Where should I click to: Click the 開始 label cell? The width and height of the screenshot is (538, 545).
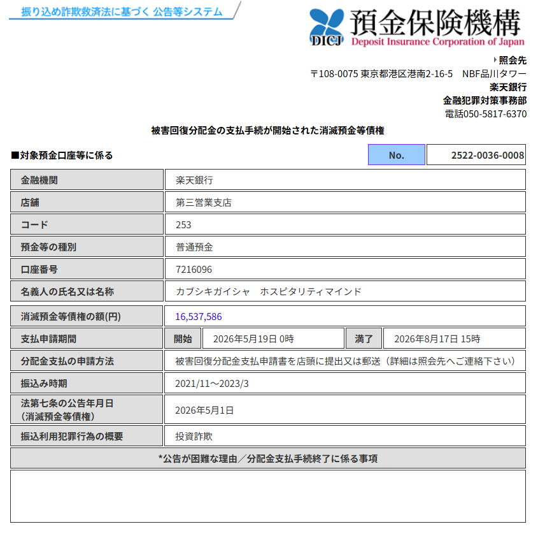point(183,338)
